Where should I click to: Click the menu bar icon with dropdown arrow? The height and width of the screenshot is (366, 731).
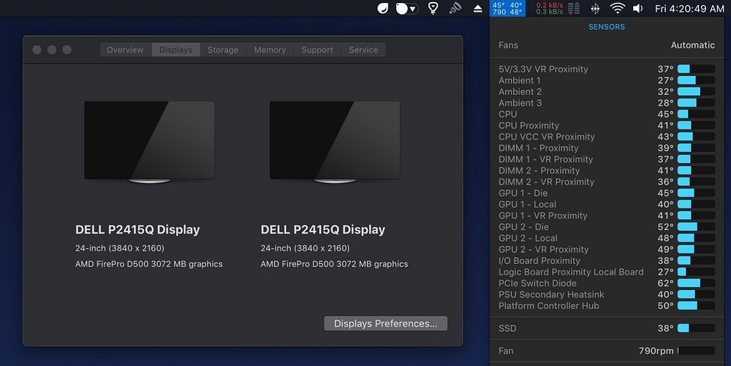click(406, 8)
